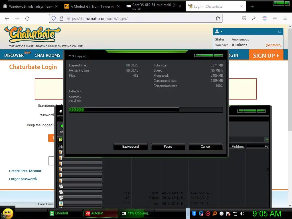Click the URL address bar
The width and height of the screenshot is (292, 219).
(x=135, y=19)
